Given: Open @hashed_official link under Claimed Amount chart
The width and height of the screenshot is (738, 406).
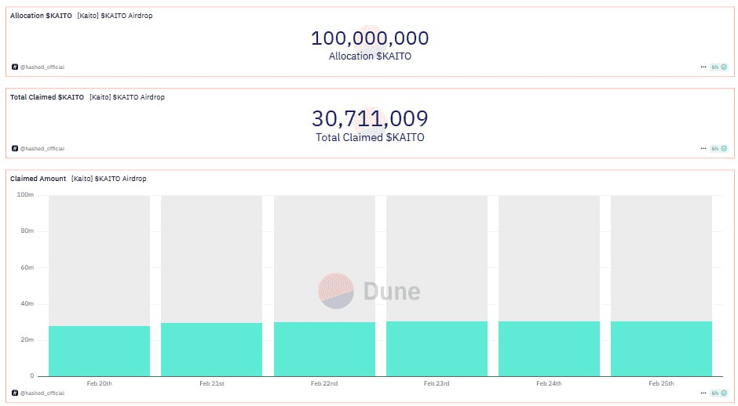Looking at the screenshot, I should (x=42, y=393).
